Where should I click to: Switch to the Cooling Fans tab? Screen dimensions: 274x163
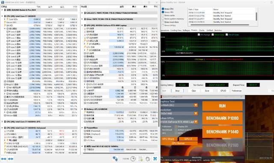pyautogui.click(x=176, y=30)
